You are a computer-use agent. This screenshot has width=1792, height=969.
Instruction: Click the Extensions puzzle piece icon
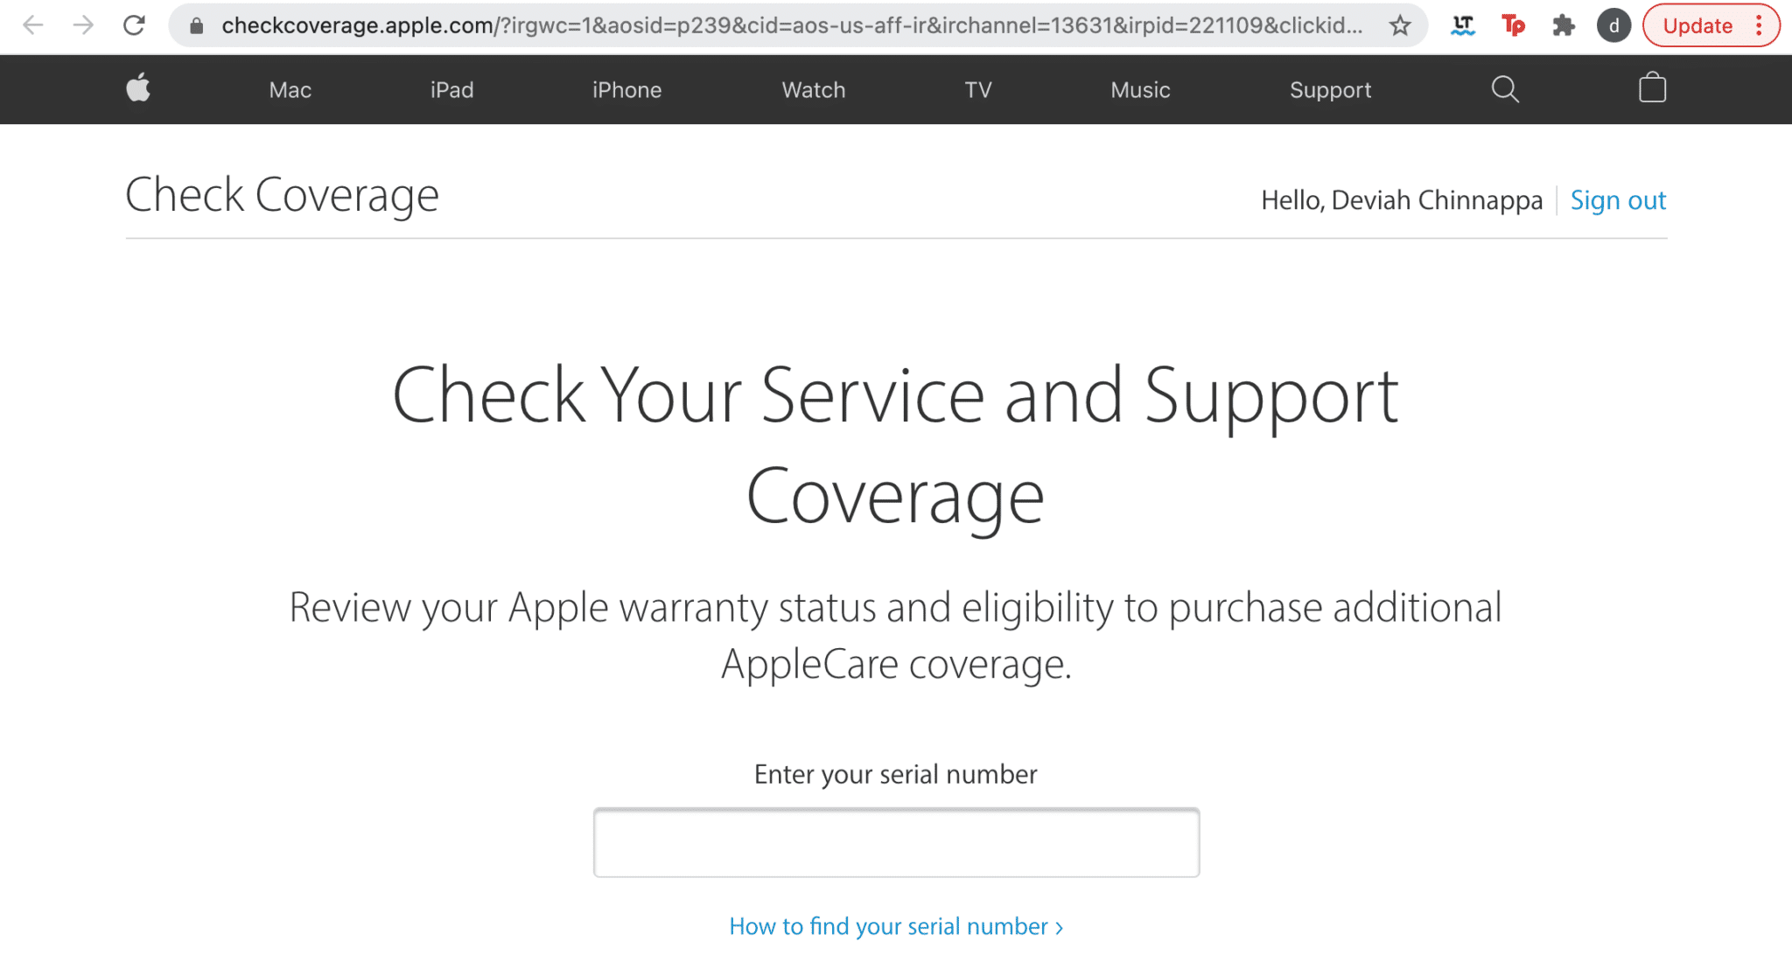(x=1564, y=26)
